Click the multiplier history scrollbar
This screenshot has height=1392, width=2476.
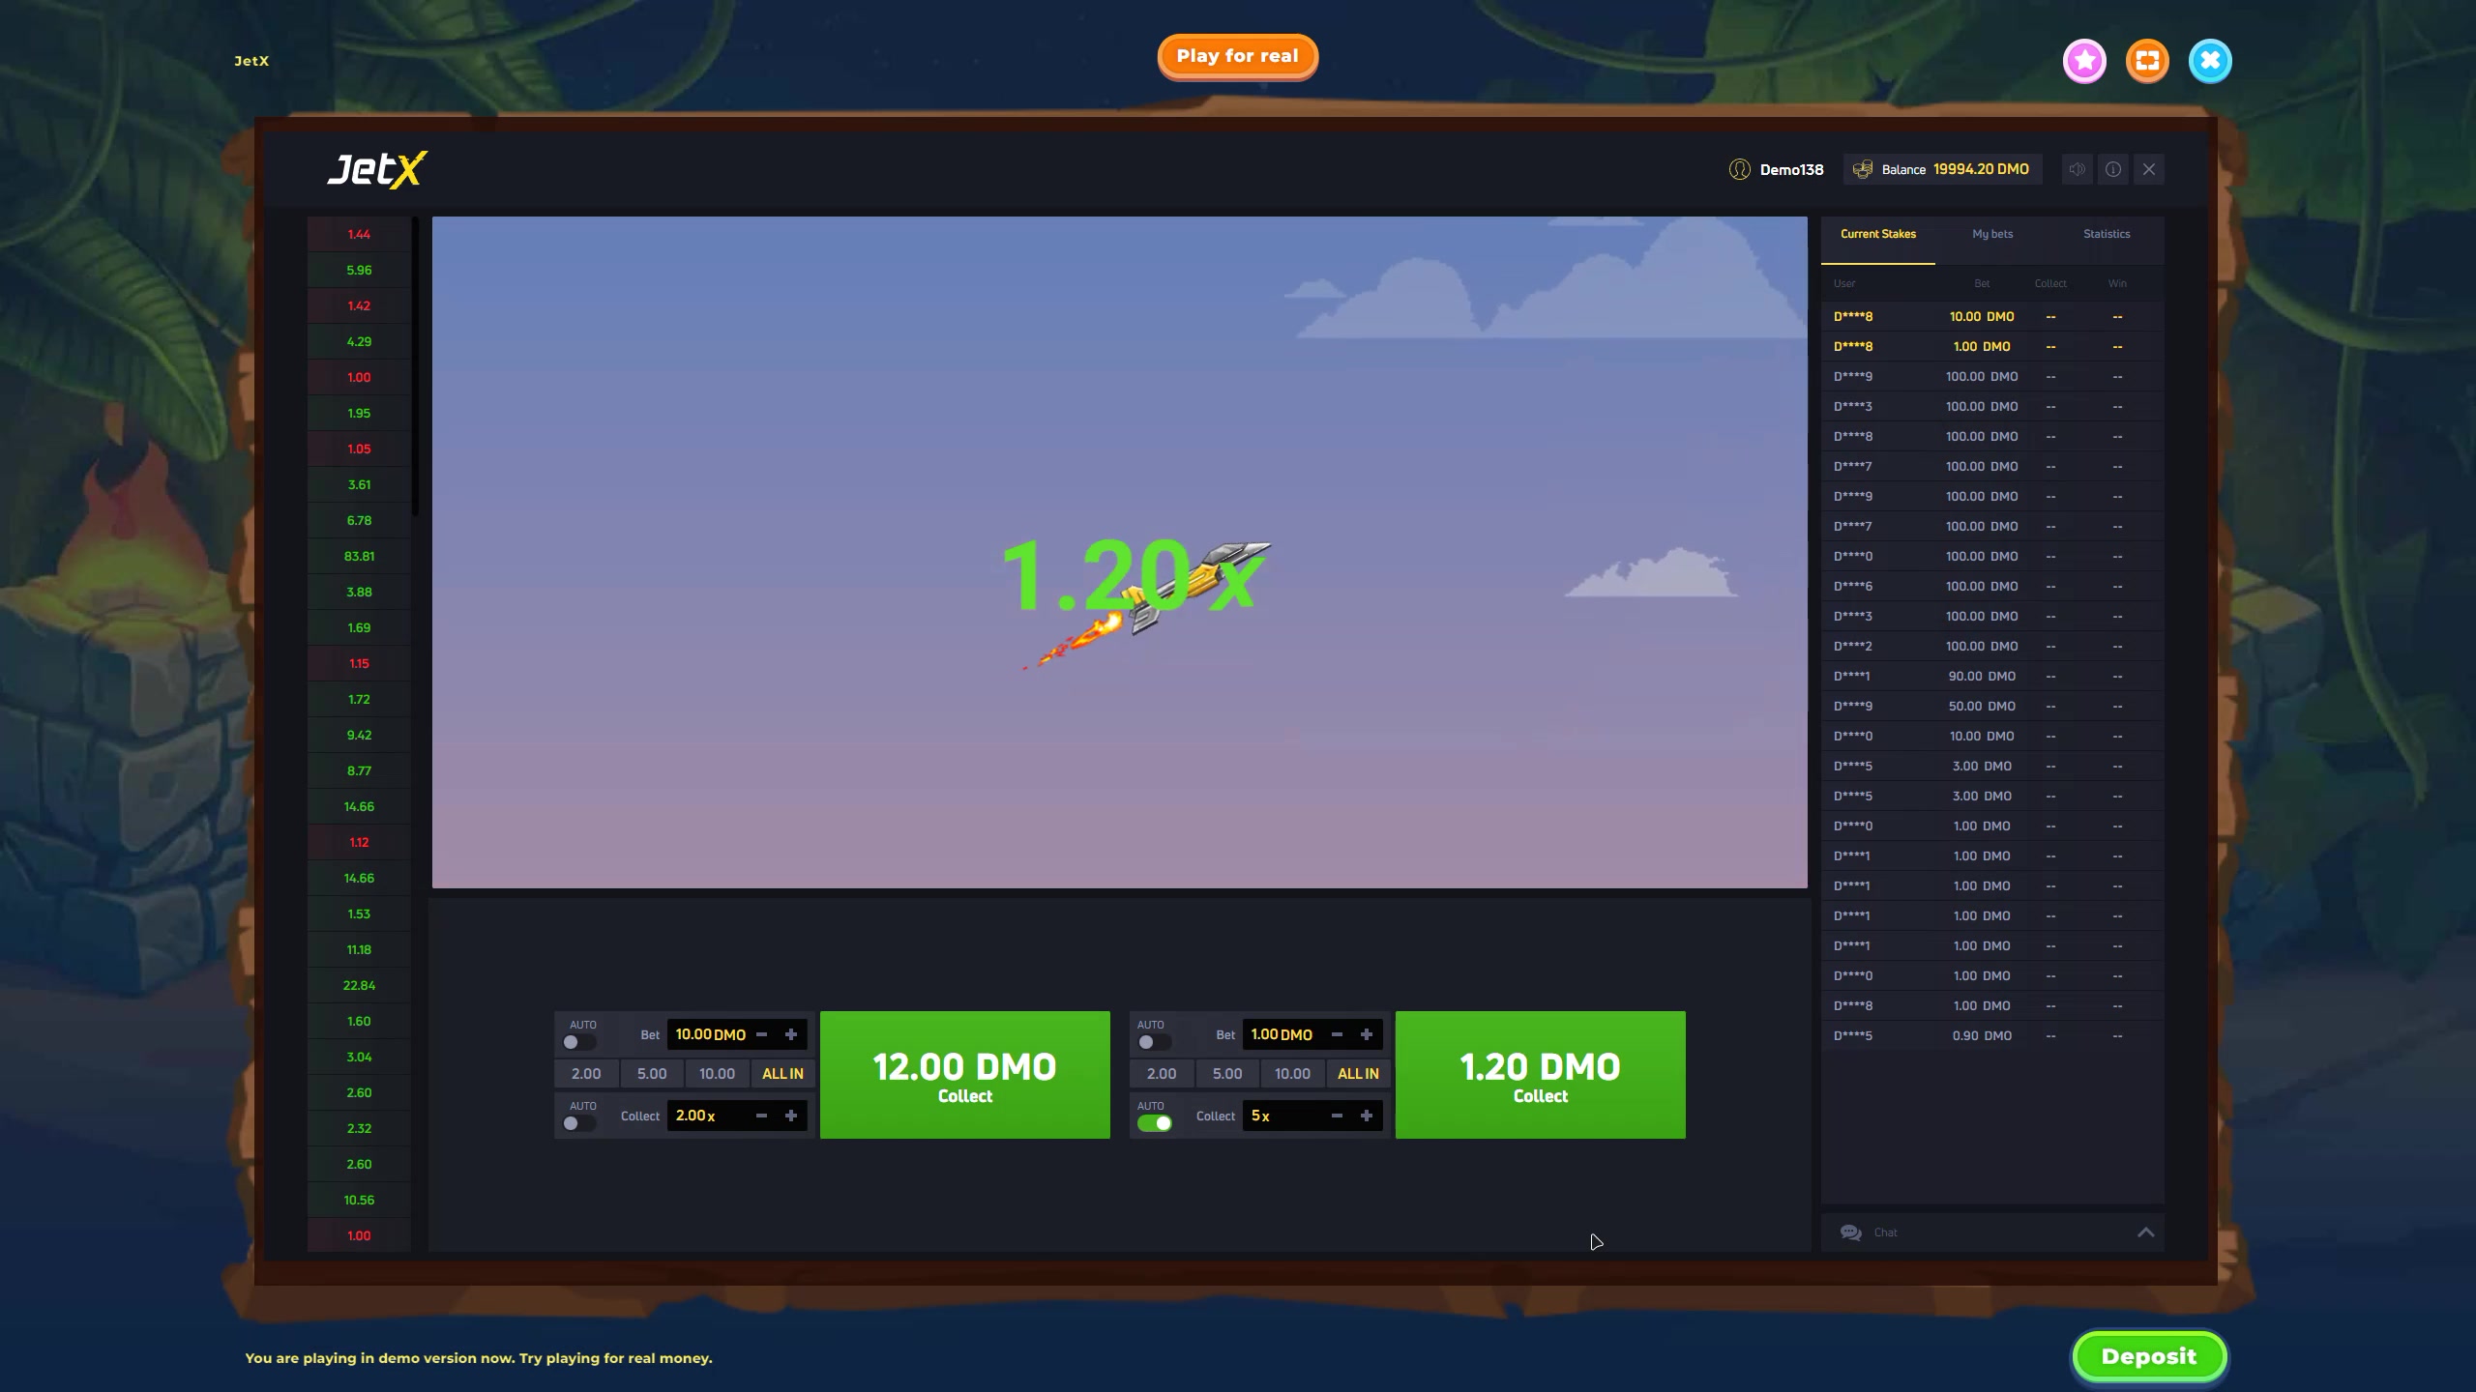415,367
